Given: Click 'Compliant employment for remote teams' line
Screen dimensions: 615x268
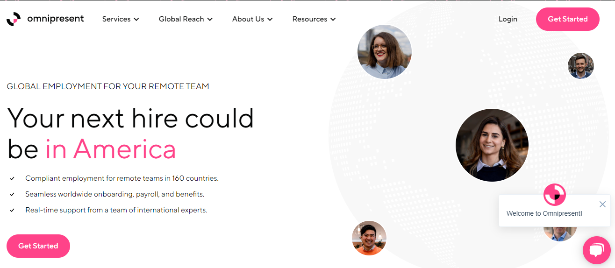Looking at the screenshot, I should (122, 178).
